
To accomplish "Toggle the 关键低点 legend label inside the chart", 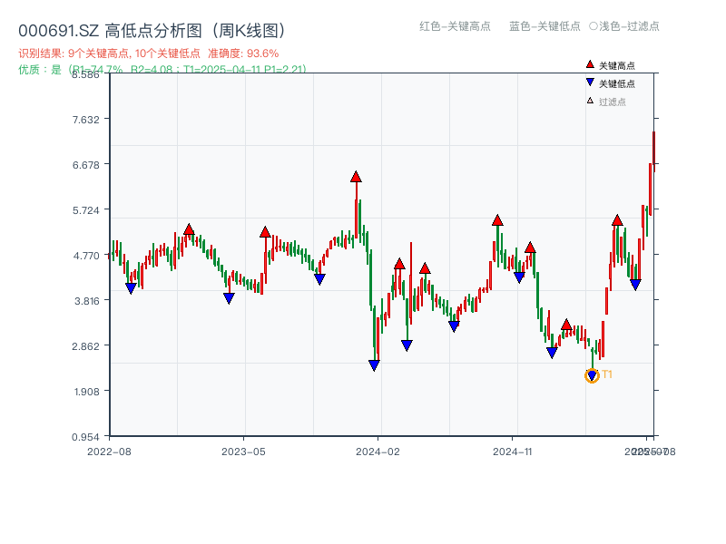I will pos(617,83).
